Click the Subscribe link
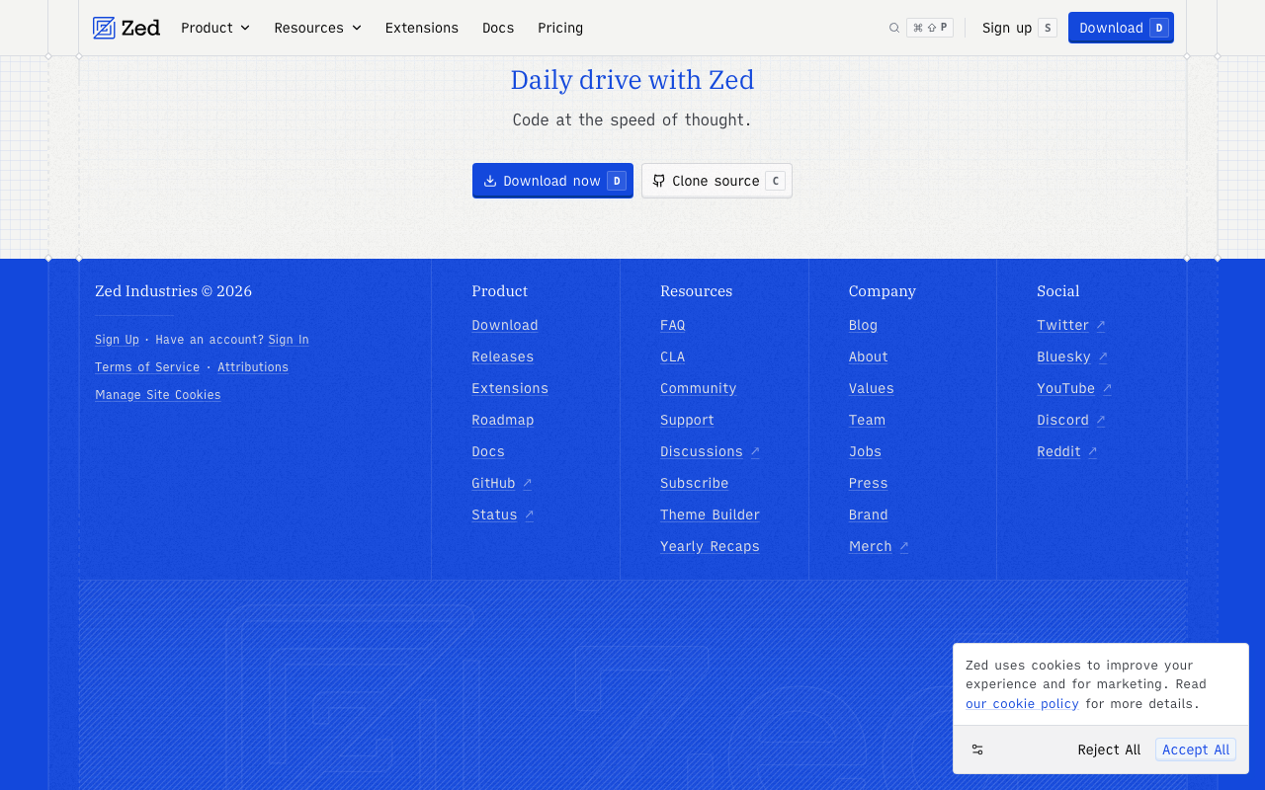The width and height of the screenshot is (1265, 790). pyautogui.click(x=694, y=483)
